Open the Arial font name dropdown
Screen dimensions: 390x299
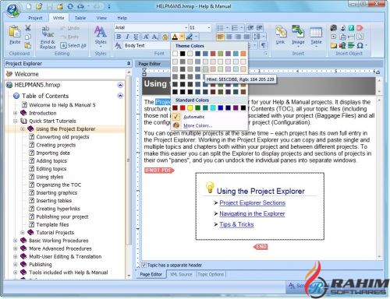[x=186, y=27]
